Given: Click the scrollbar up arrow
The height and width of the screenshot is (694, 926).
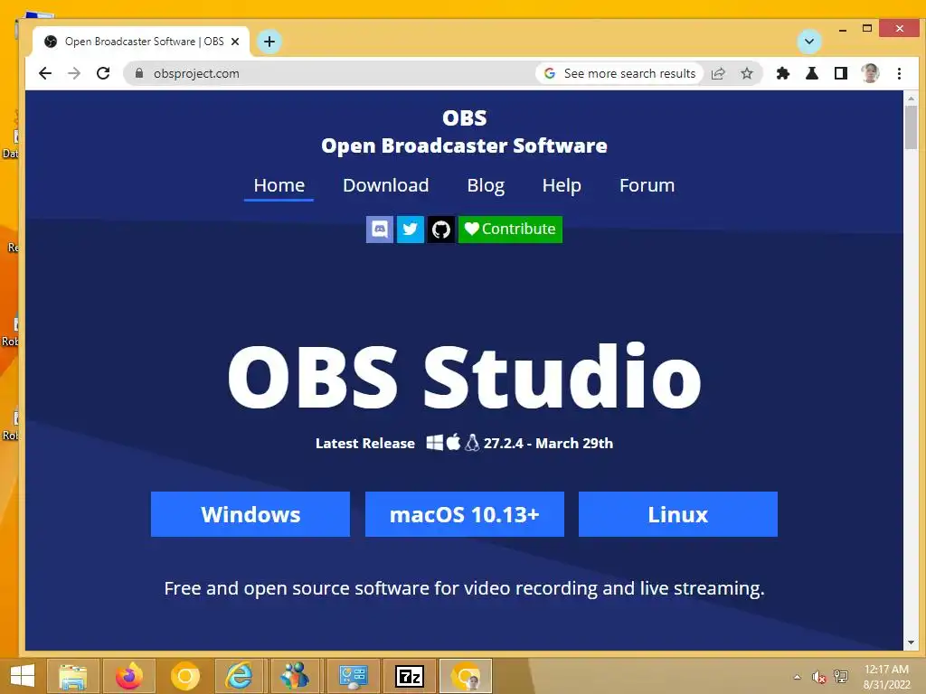Looking at the screenshot, I should click(911, 98).
